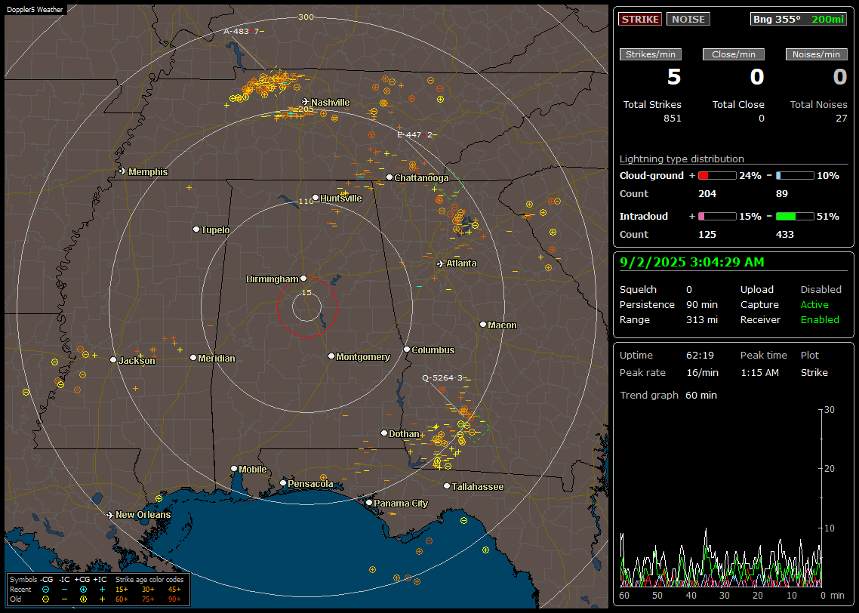The image size is (859, 613).
Task: Click the Peak time 1:15 AM value
Action: [x=759, y=372]
